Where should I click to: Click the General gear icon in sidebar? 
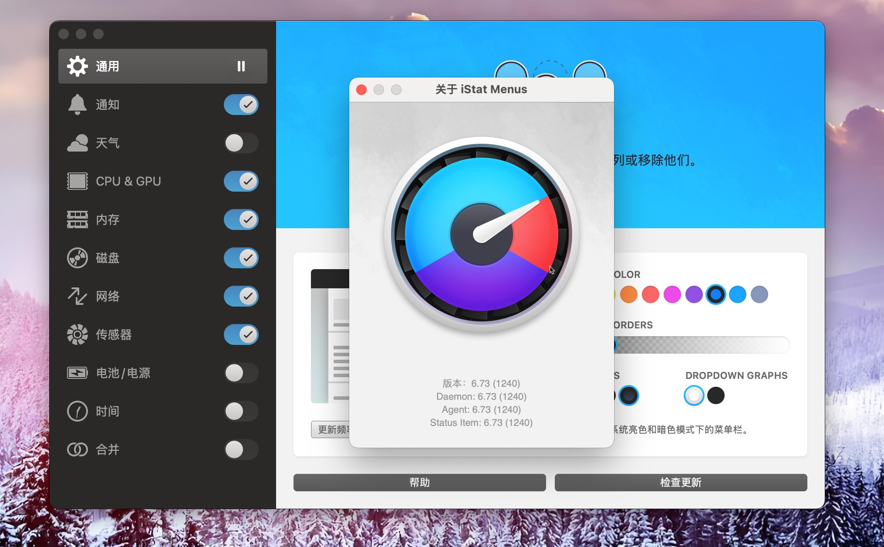click(x=78, y=66)
